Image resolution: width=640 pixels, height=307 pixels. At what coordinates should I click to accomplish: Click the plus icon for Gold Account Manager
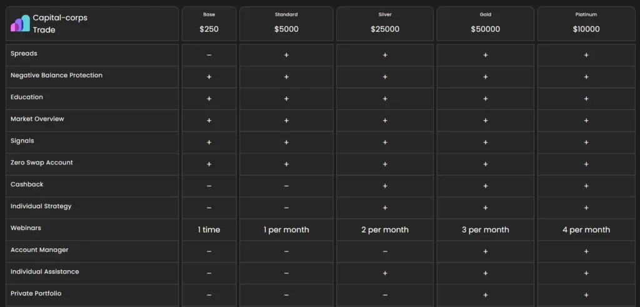[486, 251]
